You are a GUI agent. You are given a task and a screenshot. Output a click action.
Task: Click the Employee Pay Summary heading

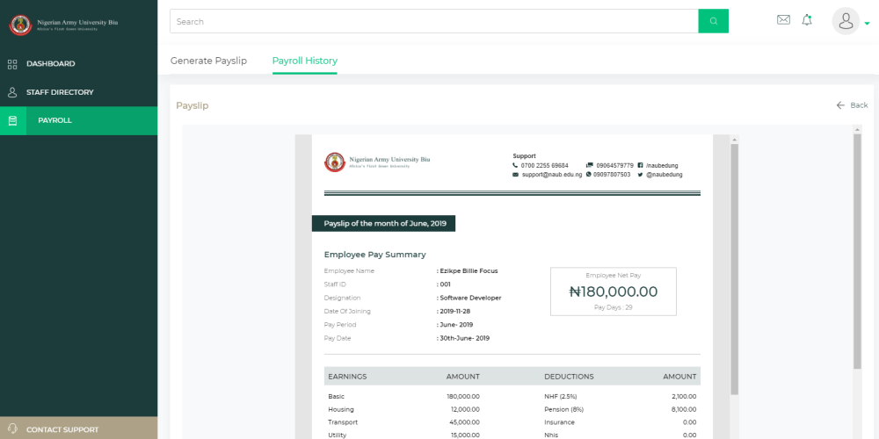375,255
